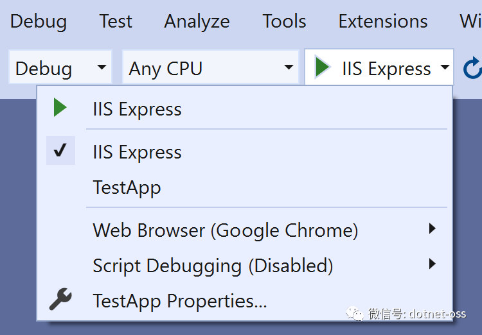Image resolution: width=482 pixels, height=335 pixels.
Task: Open the Extensions menu
Action: pyautogui.click(x=383, y=21)
